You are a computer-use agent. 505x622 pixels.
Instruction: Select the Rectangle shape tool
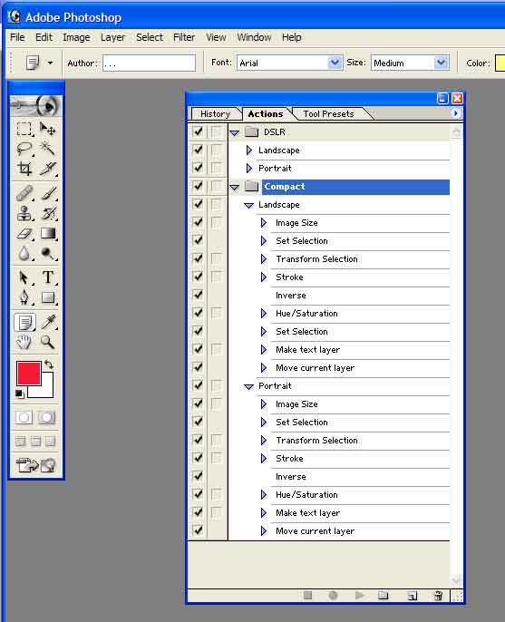48,297
